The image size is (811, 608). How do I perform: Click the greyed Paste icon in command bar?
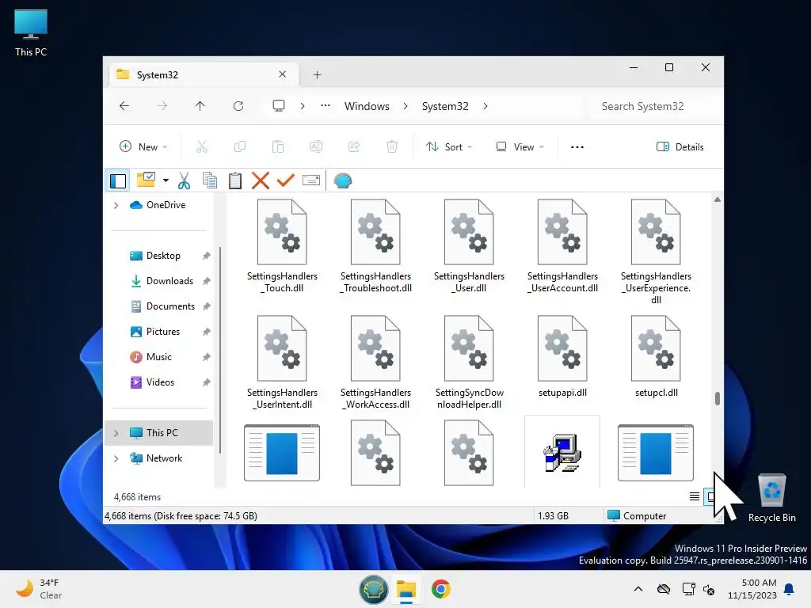[x=278, y=146]
